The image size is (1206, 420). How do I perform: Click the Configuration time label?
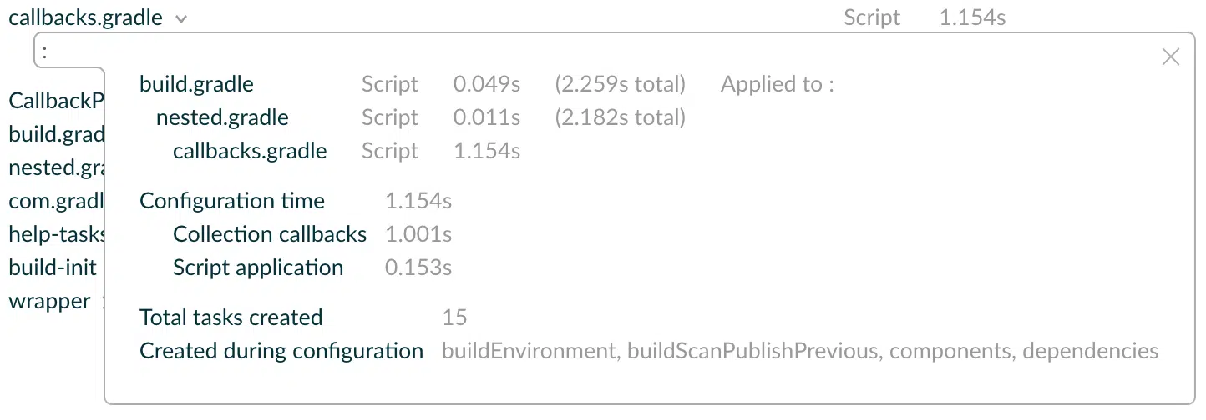coord(232,201)
